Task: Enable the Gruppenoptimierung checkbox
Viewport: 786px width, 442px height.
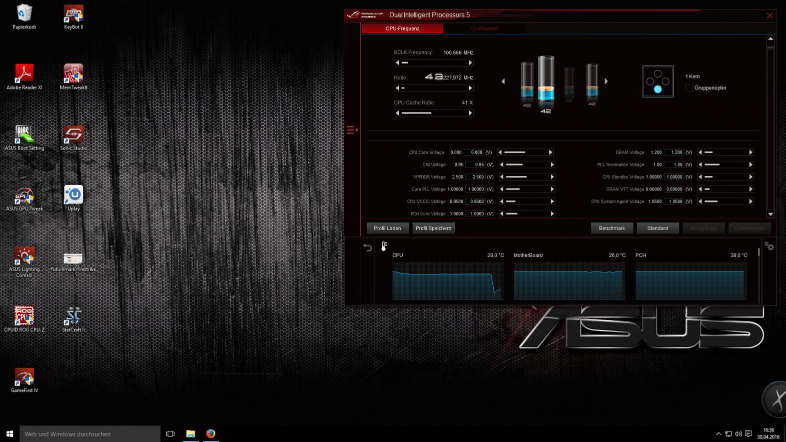Action: coord(689,87)
